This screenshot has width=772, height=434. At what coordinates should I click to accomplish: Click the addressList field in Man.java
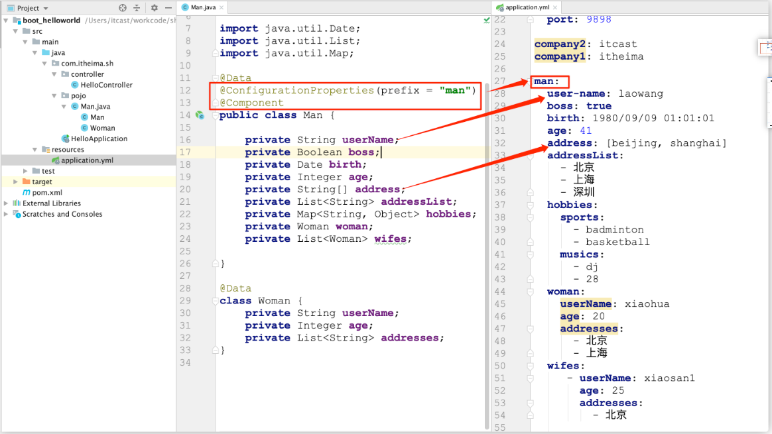[x=417, y=201]
